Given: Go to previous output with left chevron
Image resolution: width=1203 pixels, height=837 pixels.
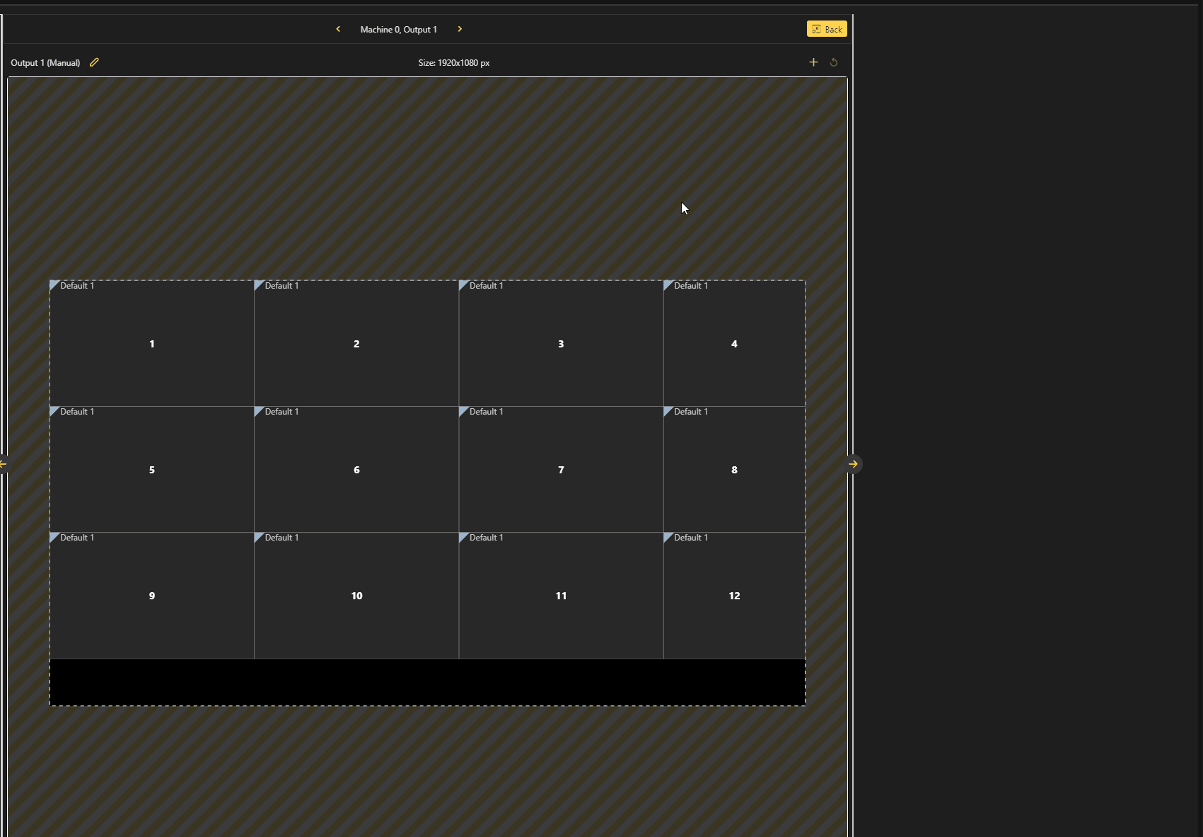Looking at the screenshot, I should pos(338,29).
